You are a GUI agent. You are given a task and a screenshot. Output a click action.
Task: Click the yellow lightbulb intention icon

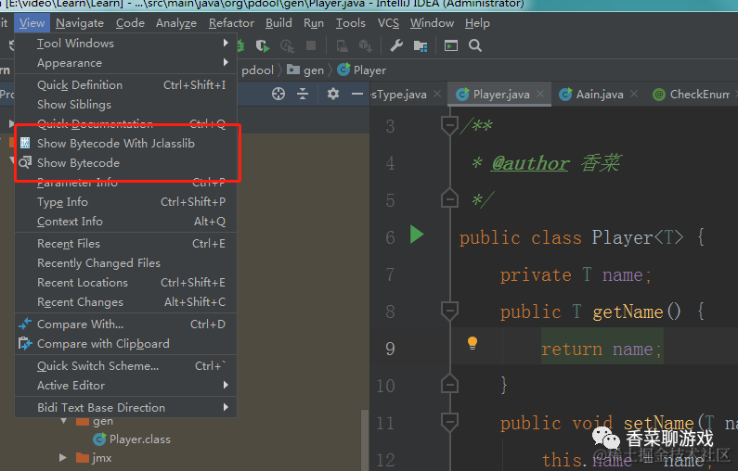pos(473,343)
